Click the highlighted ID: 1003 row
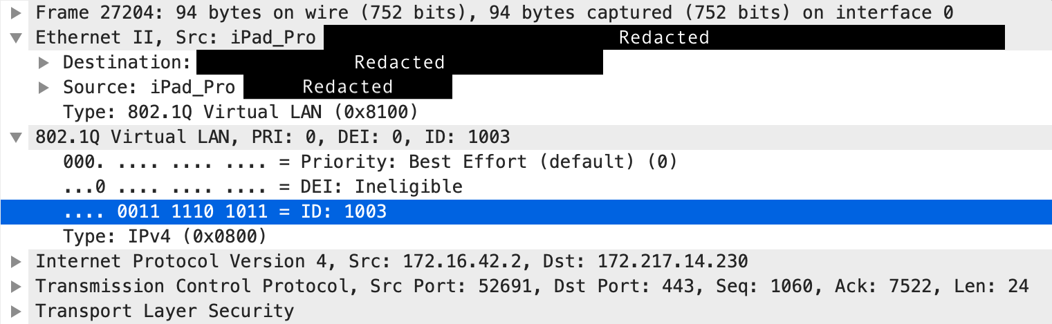 tap(526, 211)
